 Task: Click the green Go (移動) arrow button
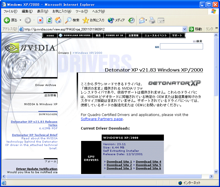[191, 29]
